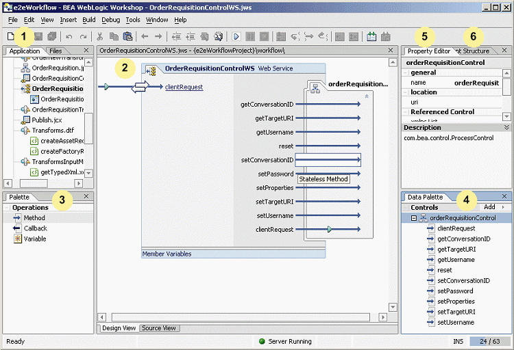Collapse the control method list with chevron
This screenshot has height=350, width=514.
pos(367,96)
